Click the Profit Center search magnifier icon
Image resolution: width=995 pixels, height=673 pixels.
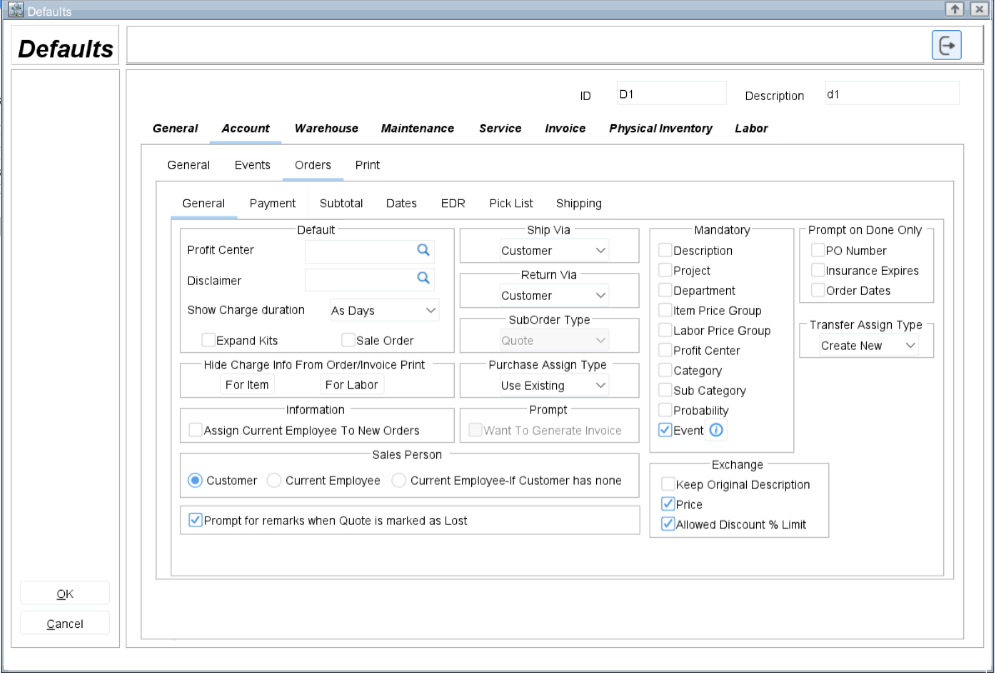coord(423,250)
